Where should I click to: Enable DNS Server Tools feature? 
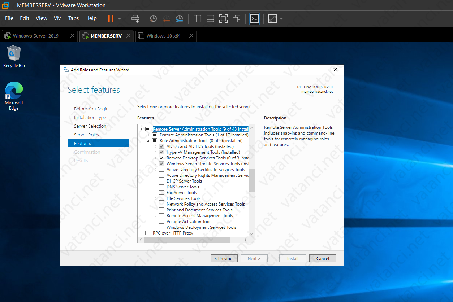point(161,187)
